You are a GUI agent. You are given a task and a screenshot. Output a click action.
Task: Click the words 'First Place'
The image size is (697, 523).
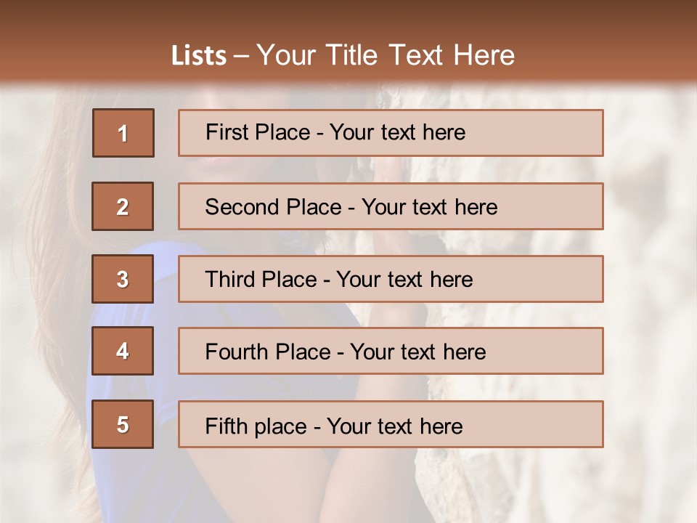point(258,132)
